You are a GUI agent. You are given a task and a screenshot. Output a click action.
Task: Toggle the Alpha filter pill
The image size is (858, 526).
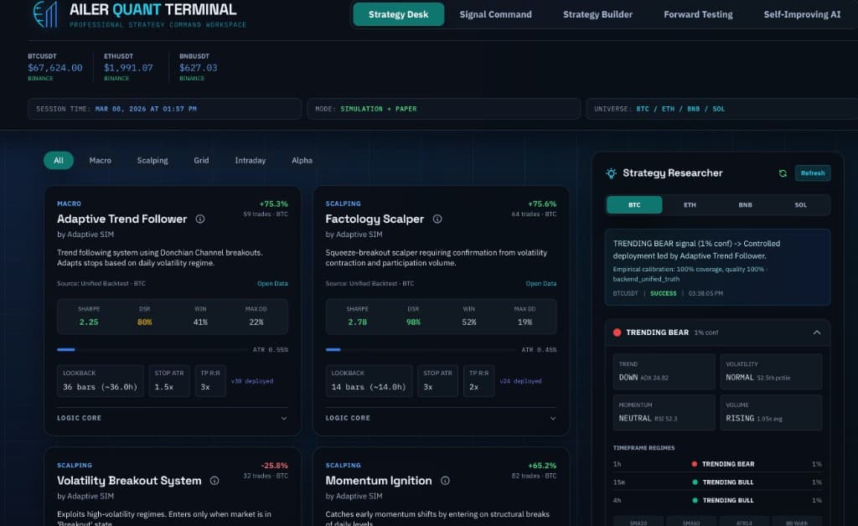click(302, 160)
